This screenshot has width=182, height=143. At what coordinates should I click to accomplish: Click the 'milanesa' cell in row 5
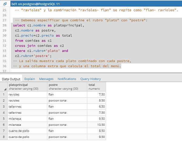27,119
